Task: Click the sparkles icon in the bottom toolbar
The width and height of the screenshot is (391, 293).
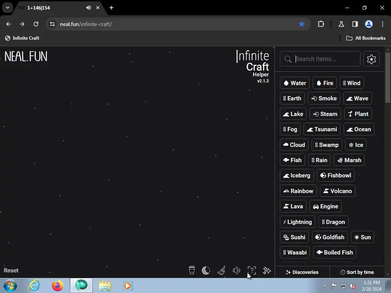Action: (267, 270)
